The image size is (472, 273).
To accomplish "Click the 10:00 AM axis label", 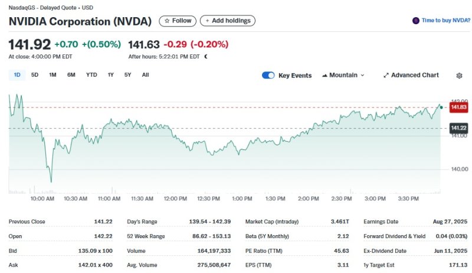I will (42, 199).
